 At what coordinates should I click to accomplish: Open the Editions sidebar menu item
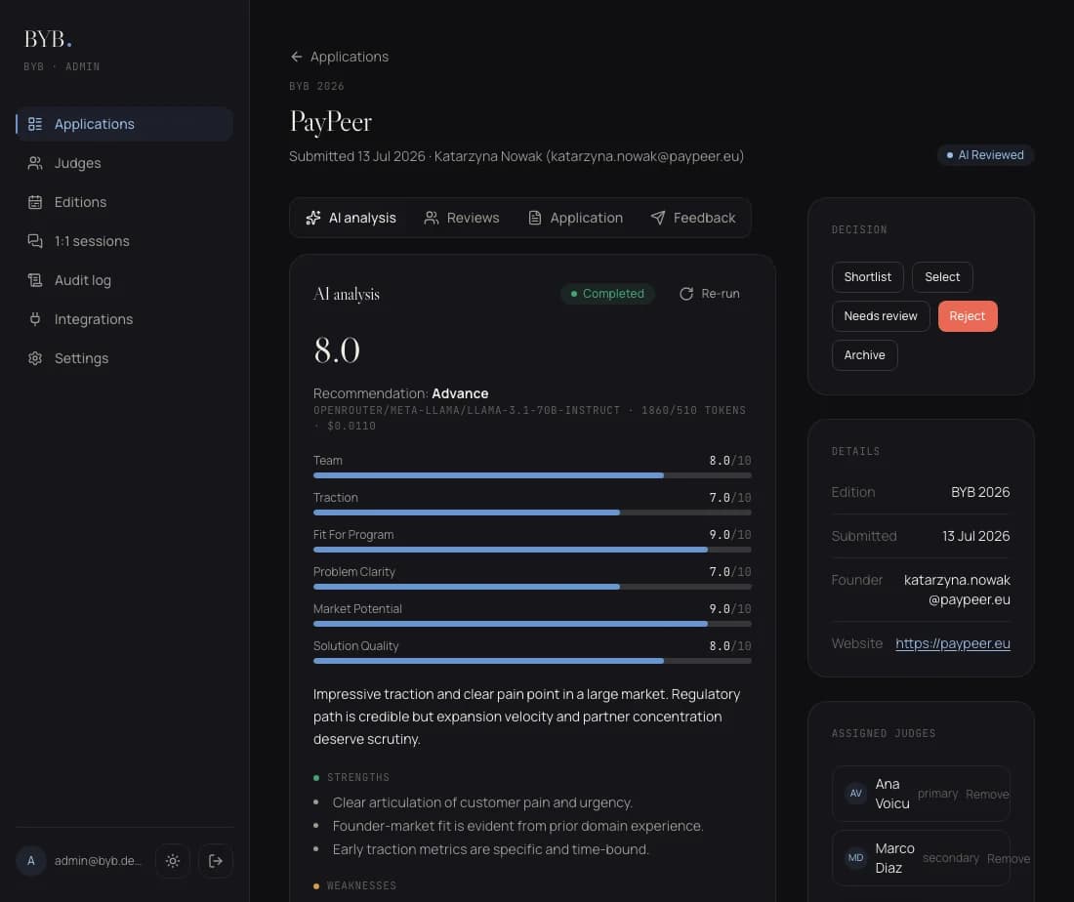tap(124, 202)
